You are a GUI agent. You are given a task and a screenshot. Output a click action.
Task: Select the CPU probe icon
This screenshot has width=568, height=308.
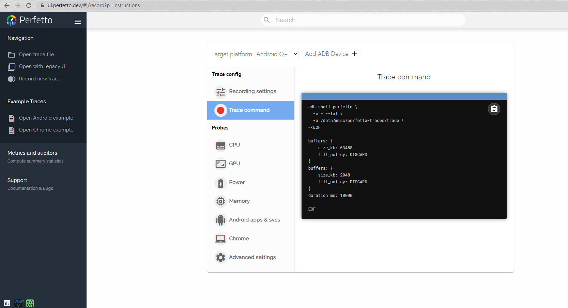[x=220, y=145]
